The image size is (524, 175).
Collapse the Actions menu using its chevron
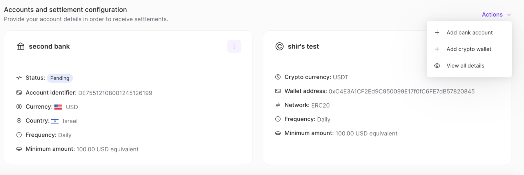pos(509,15)
